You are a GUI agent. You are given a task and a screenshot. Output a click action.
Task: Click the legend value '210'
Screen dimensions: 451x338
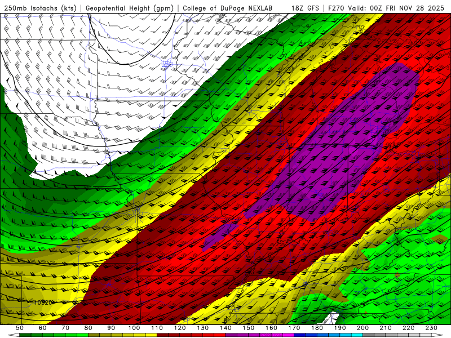pyautogui.click(x=386, y=328)
